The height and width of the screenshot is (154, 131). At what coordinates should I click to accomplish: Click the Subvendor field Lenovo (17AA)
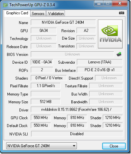100,62
